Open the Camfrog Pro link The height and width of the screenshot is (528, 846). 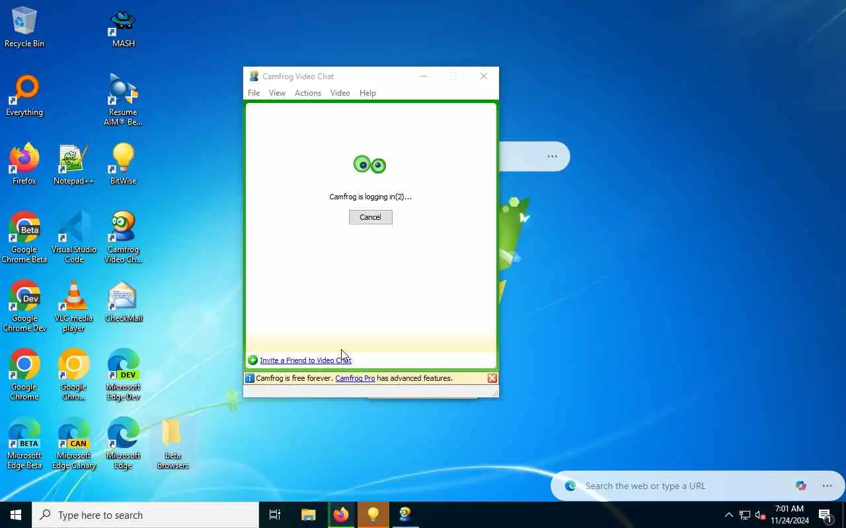[x=355, y=378]
